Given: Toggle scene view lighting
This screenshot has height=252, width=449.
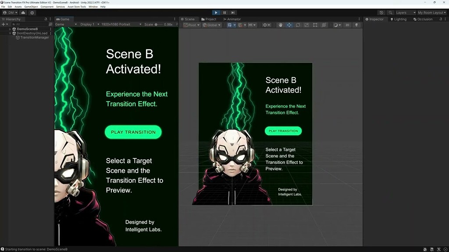Looking at the screenshot, I should coord(356,25).
